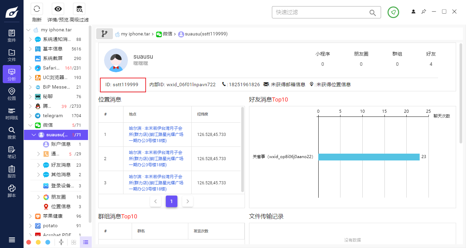Image resolution: width=466 pixels, height=248 pixels.
Task: Click the 微信 breadcrumb link
Action: (168, 34)
